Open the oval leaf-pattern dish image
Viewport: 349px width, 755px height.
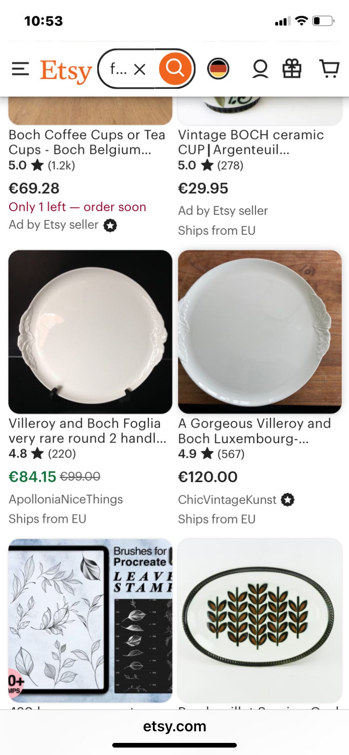[260, 620]
